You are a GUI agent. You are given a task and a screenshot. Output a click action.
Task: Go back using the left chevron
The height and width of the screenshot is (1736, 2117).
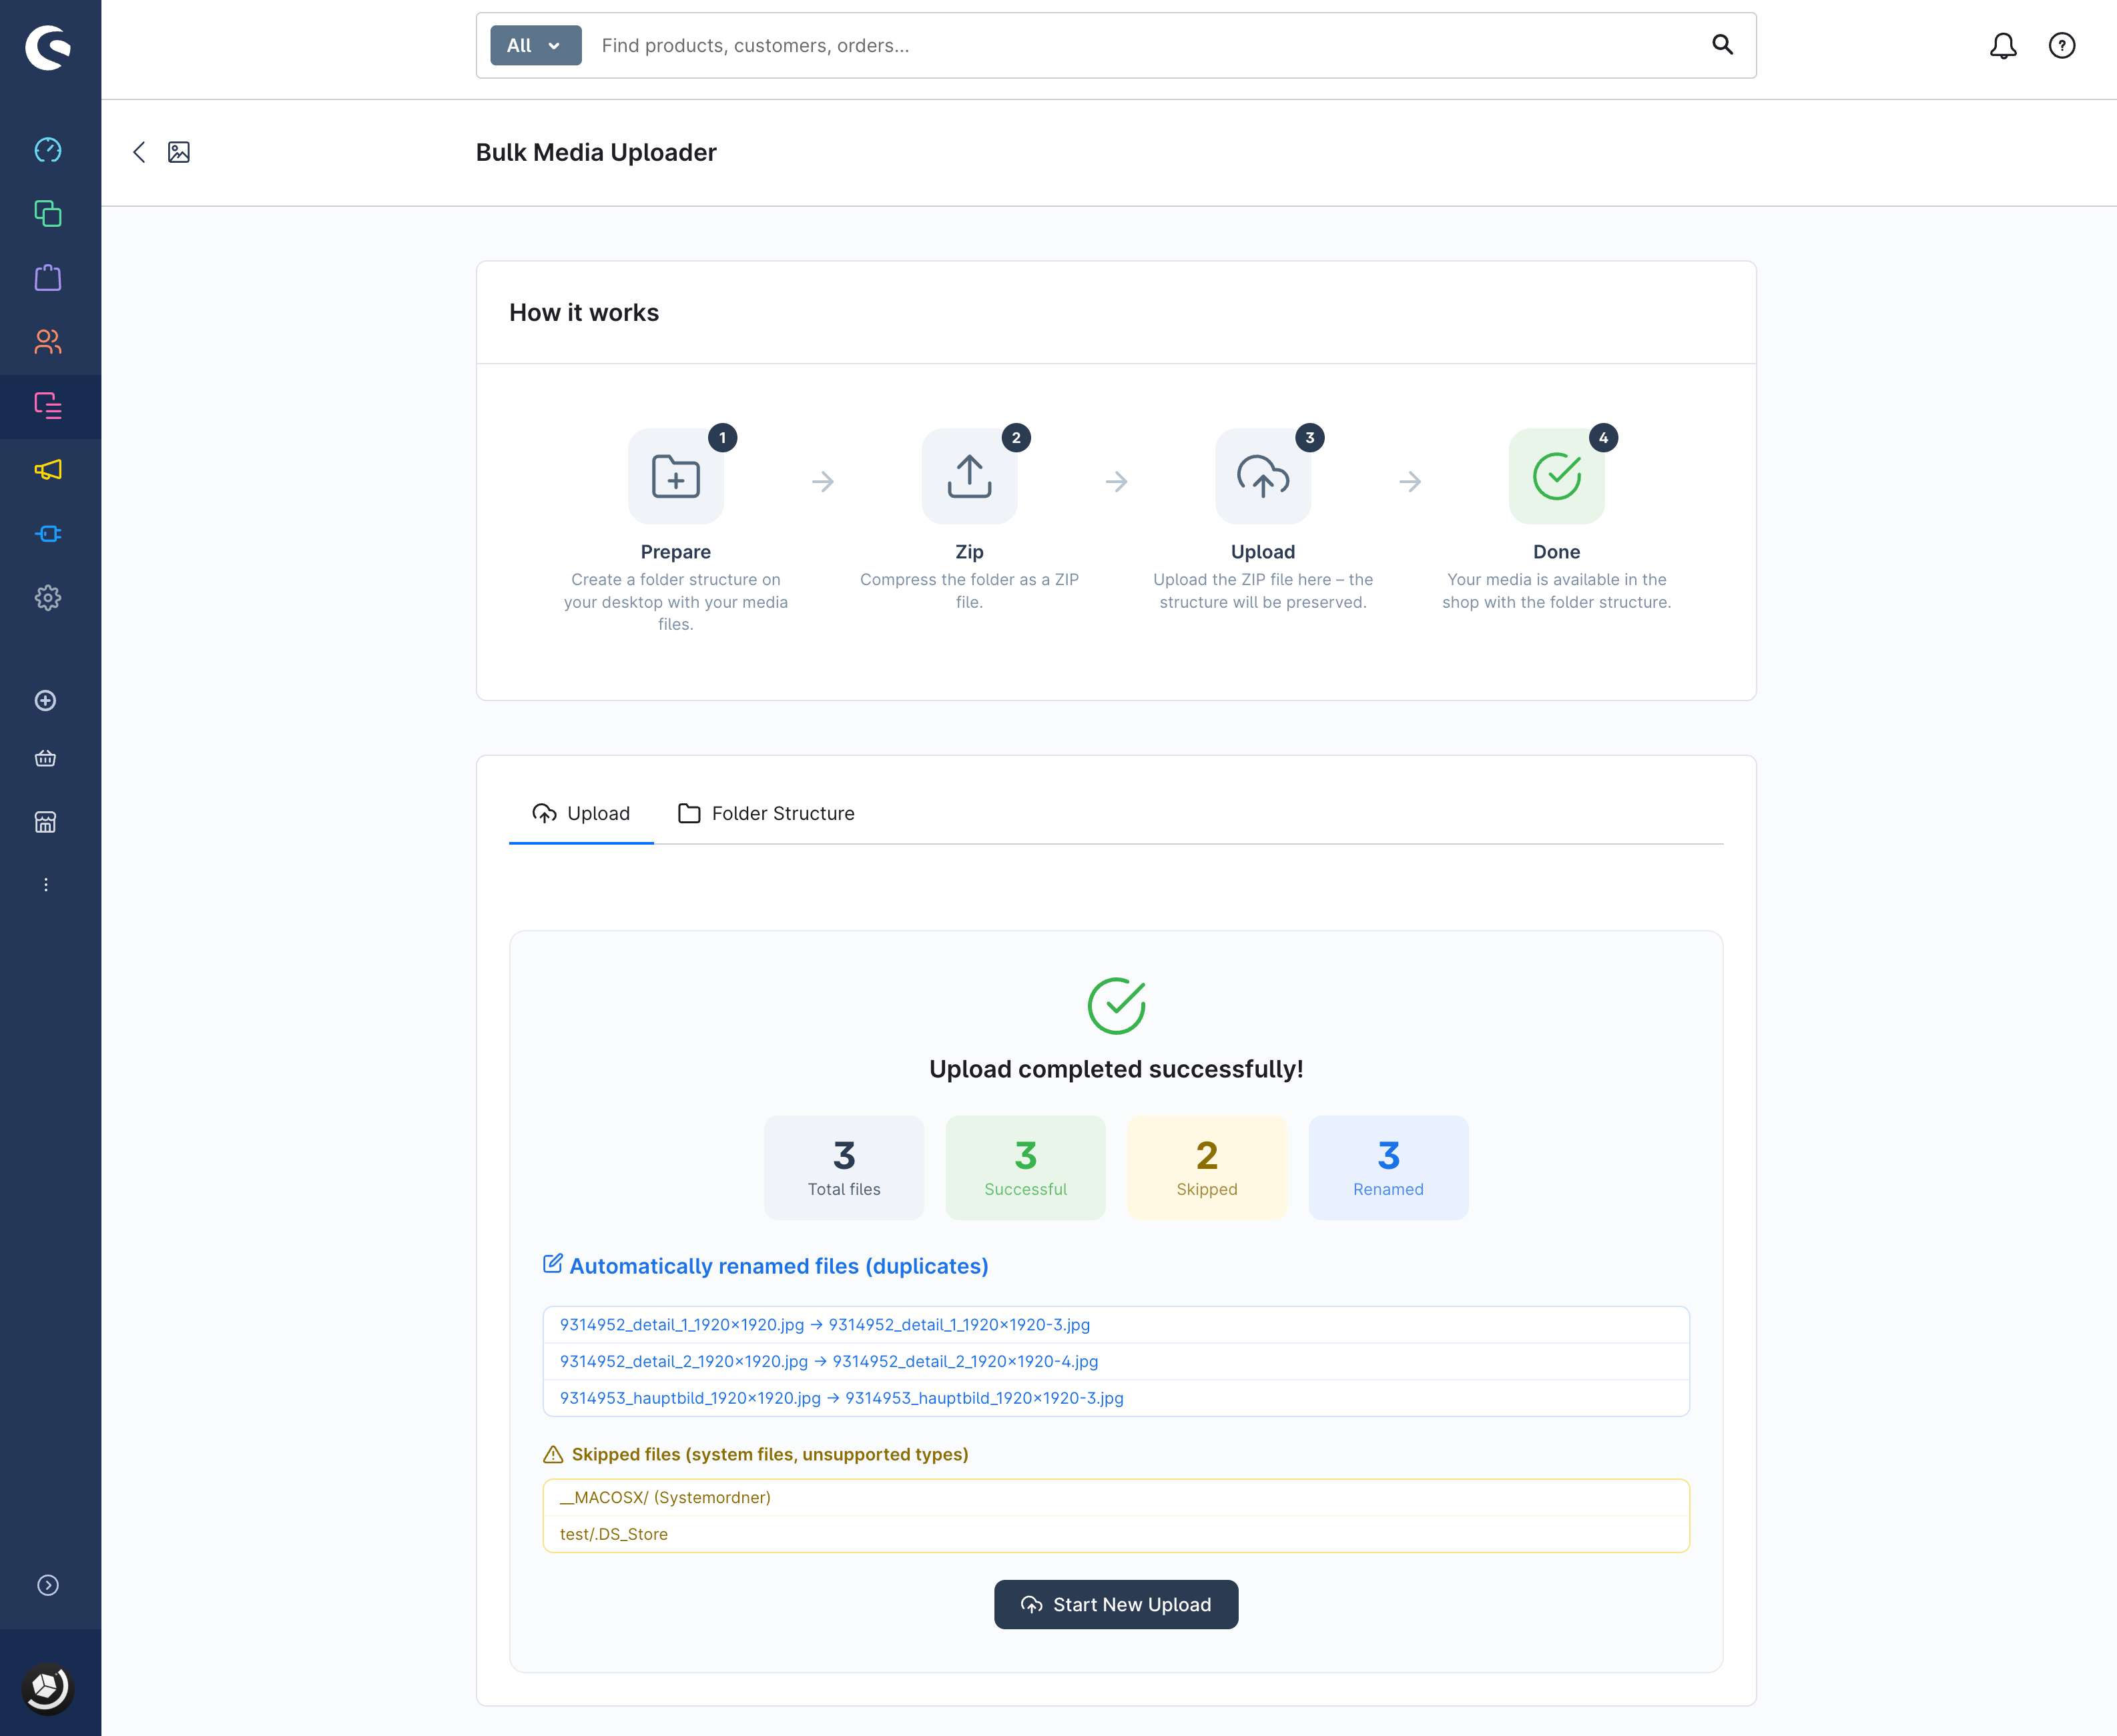[140, 152]
